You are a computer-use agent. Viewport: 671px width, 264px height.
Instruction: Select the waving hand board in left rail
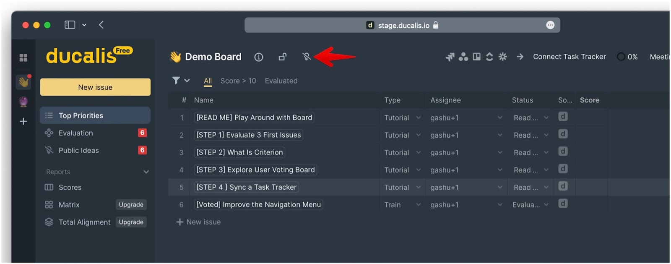23,82
